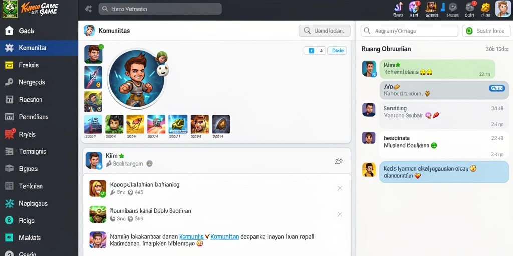Open the Kiim chat message

click(x=437, y=69)
